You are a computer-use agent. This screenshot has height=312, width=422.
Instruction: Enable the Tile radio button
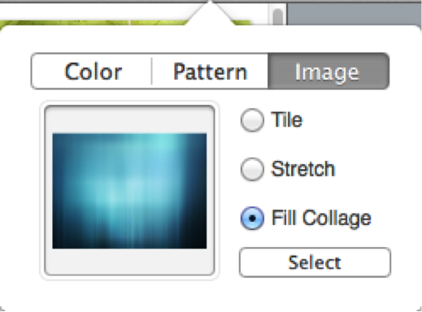coord(252,120)
